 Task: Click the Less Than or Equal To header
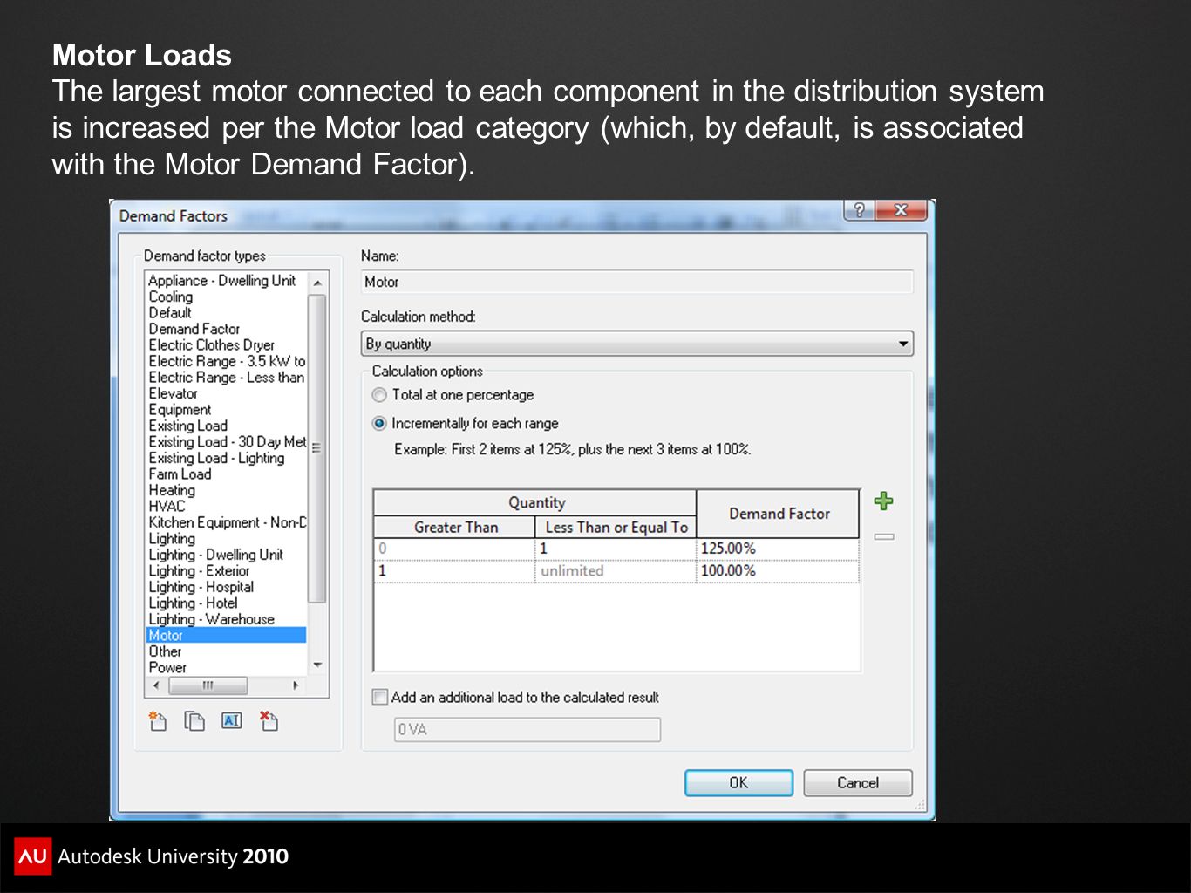coord(616,527)
